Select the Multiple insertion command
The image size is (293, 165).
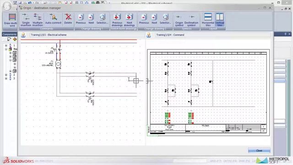[38, 20]
